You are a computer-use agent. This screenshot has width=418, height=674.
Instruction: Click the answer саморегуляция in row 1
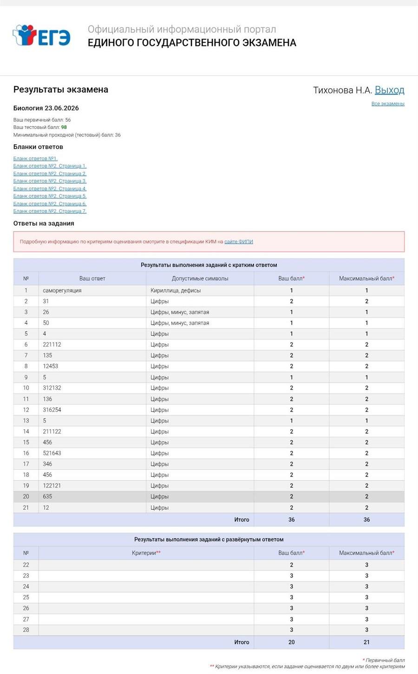[x=62, y=290]
